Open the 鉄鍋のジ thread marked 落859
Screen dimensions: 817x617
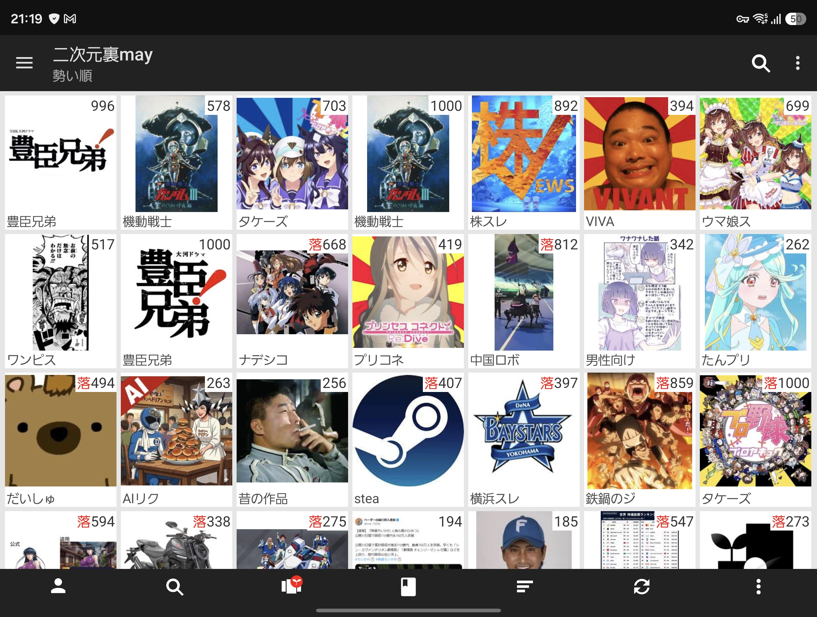coord(640,440)
